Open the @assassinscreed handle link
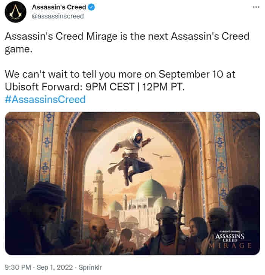Screen dimensions: 265x275 pos(58,16)
